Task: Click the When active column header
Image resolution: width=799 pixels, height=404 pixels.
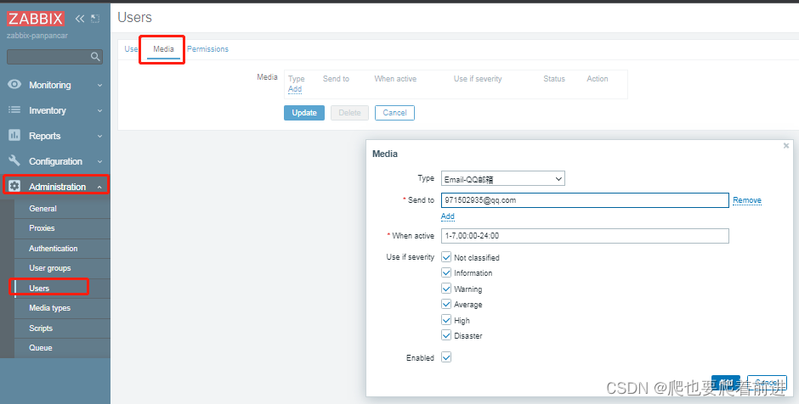Action: 395,79
